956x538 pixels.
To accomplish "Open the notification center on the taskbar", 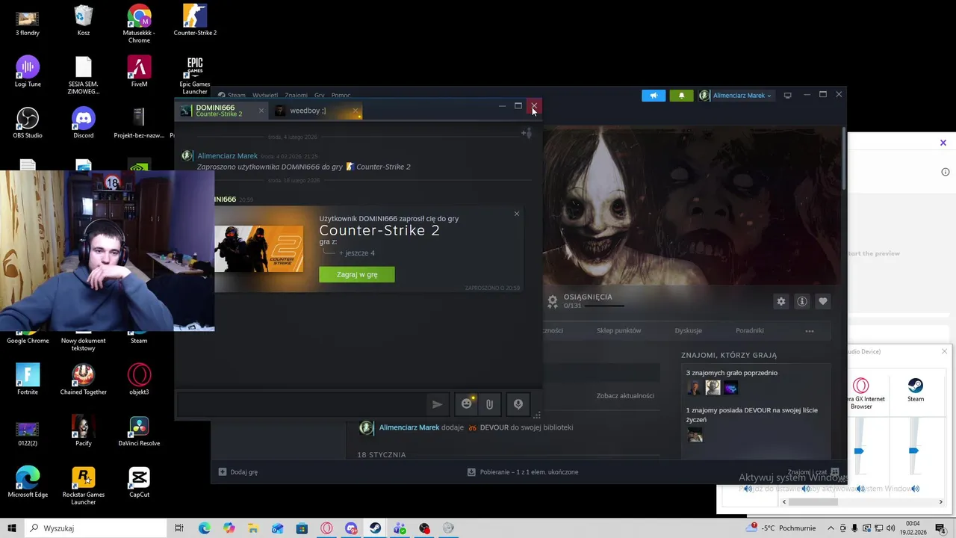I will (x=940, y=528).
